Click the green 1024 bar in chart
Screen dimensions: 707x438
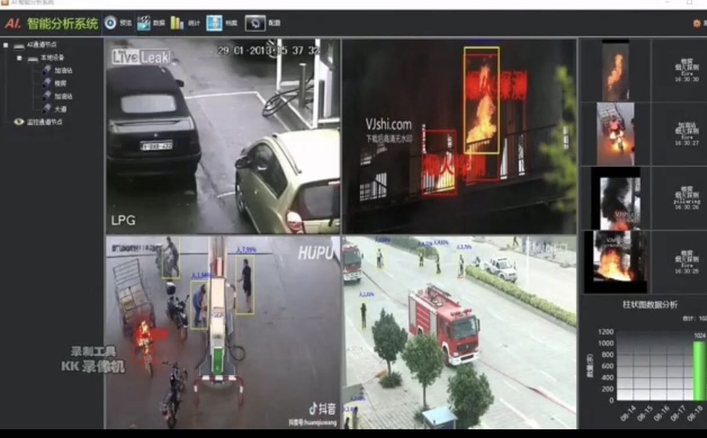point(699,371)
